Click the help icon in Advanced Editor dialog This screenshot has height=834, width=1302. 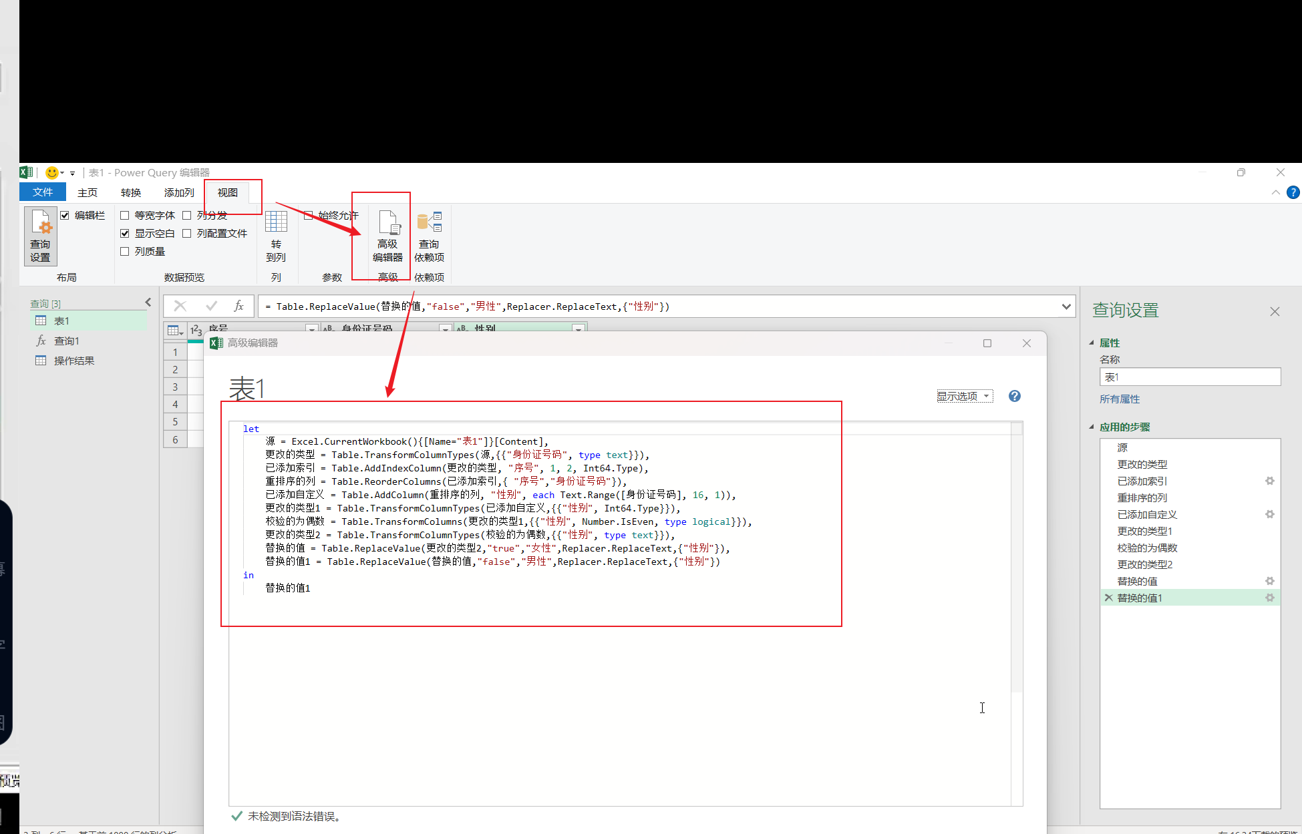tap(1015, 396)
